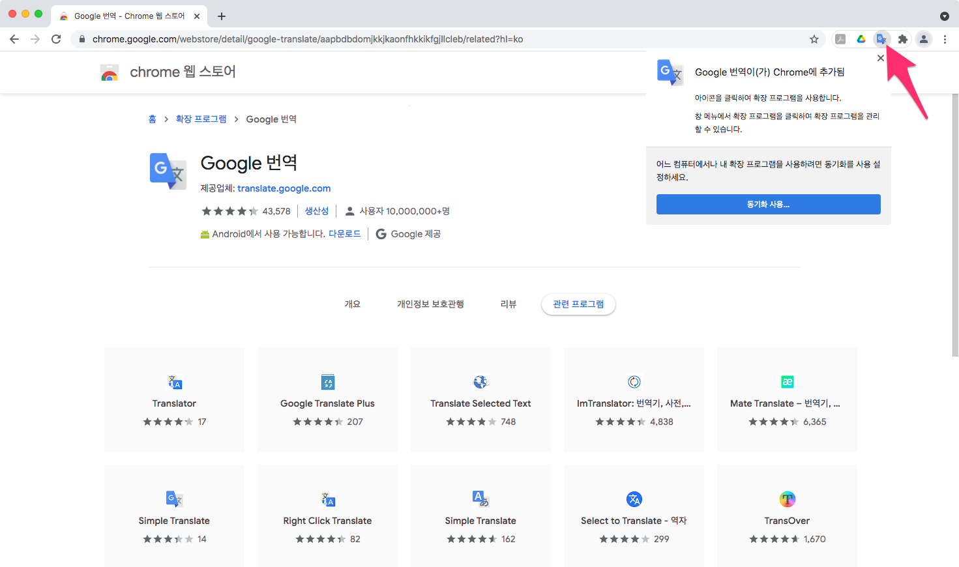Click the ImTranslator circular icon
The height and width of the screenshot is (567, 959).
click(634, 382)
